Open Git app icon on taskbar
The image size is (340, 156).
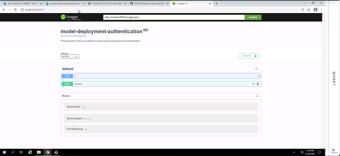tap(56, 152)
